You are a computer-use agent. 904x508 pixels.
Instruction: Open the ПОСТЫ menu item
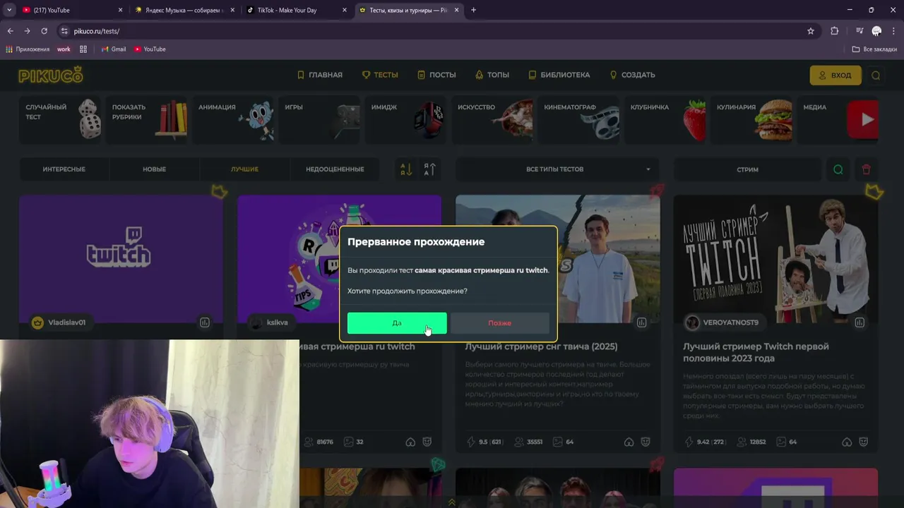click(436, 75)
